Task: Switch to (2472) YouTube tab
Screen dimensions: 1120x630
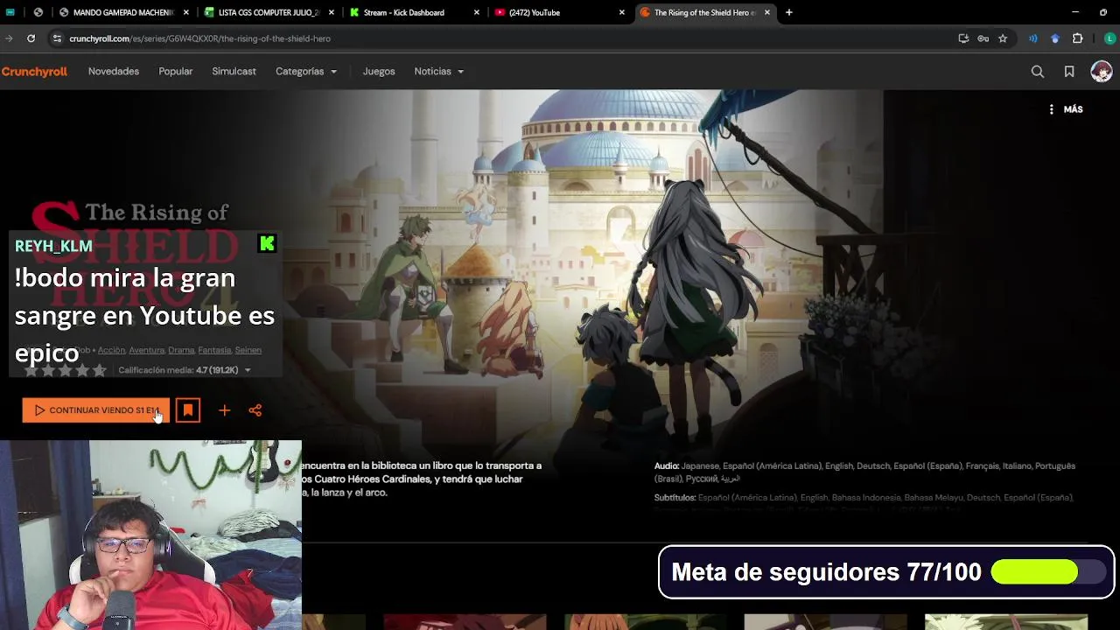Action: 559,12
